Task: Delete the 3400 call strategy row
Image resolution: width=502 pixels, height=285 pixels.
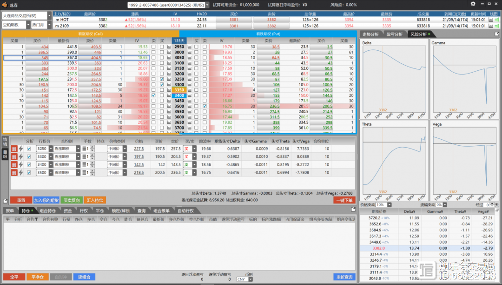Action: (x=14, y=165)
